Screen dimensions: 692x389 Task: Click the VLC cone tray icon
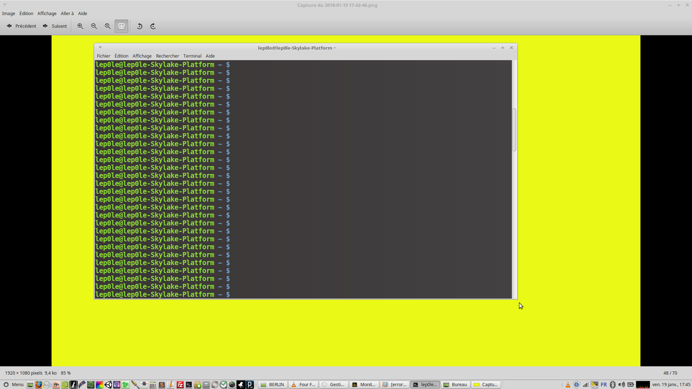click(x=568, y=385)
